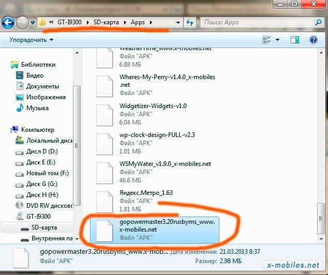Select the DVD RW дисковод drive
This screenshot has height=275, width=328.
[49, 206]
